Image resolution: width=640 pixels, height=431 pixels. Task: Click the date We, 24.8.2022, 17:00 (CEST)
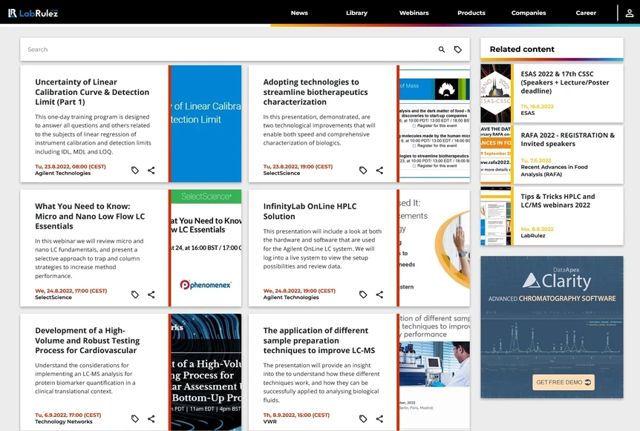pyautogui.click(x=71, y=291)
